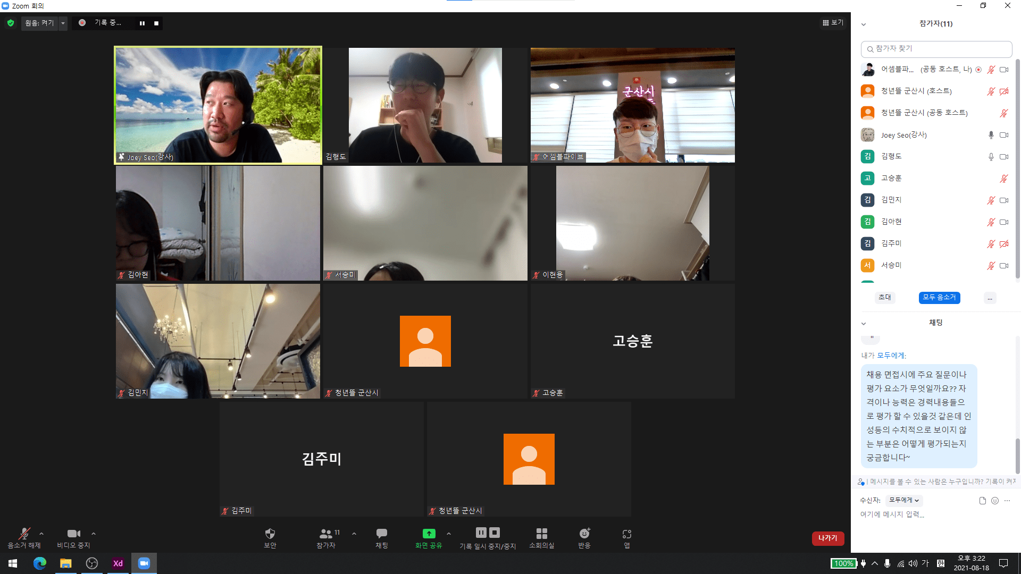Viewport: 1021px width, 574px height.
Task: Click the Leave (나가기) button
Action: pos(827,538)
